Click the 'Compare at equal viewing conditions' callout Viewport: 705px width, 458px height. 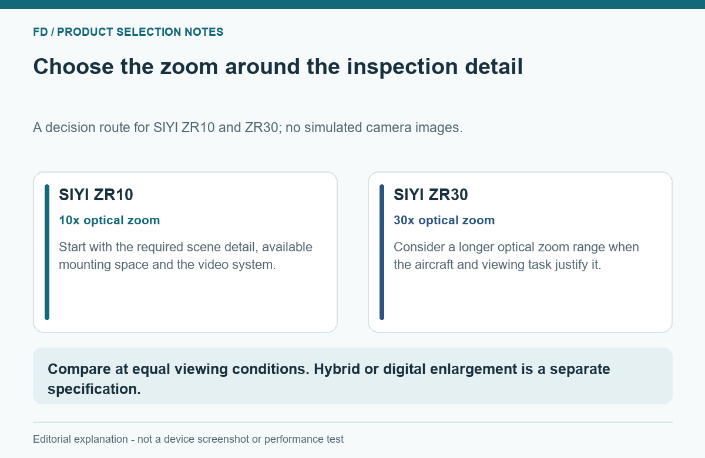[x=352, y=376]
